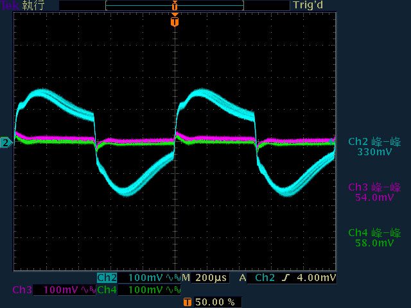The image size is (411, 308).
Task: Click the trigger marker in record bar
Action: click(174, 6)
